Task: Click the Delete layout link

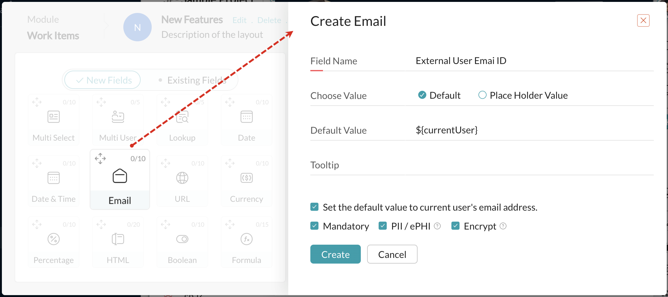Action: click(x=269, y=20)
